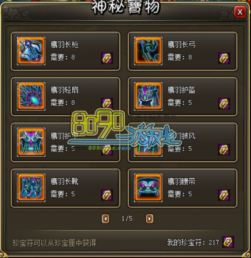This screenshot has width=251, height=258.
Task: Choose the 鹰羽长靴 boots item icon
Action: (31, 188)
